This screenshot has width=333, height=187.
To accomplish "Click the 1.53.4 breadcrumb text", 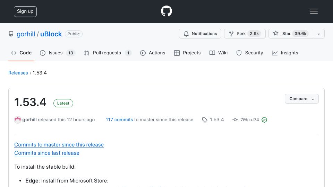I will [x=40, y=73].
